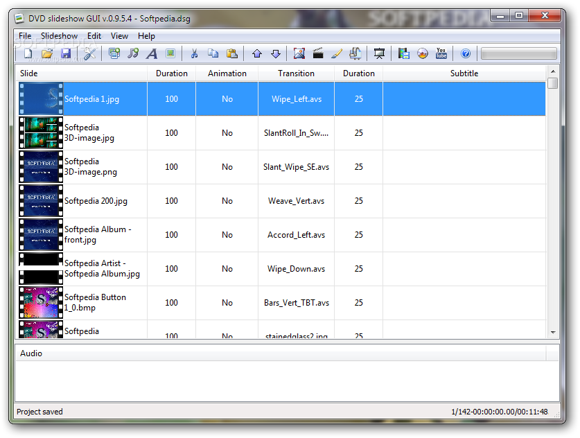580x438 pixels.
Task: Maximize the DVD slideshow GUI window
Action: (519, 15)
